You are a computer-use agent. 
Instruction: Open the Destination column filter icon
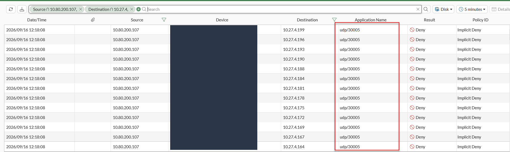(334, 20)
